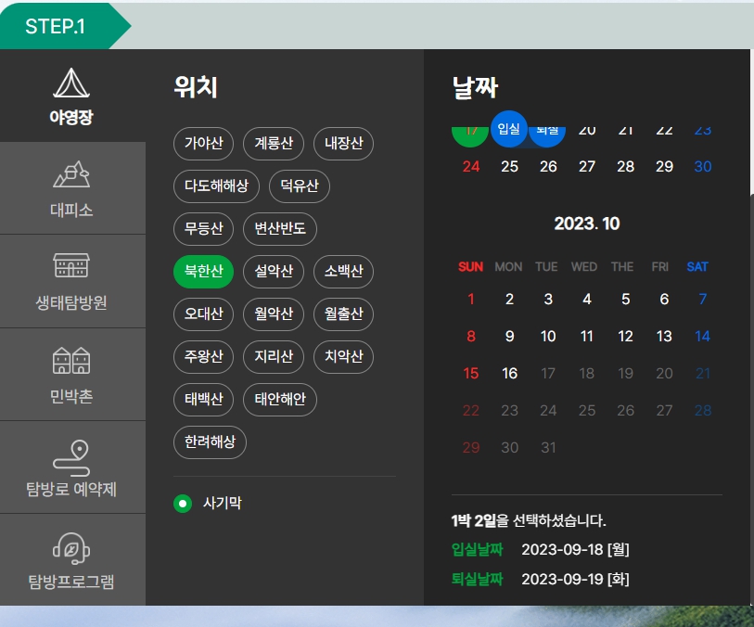Click the check-out date 2023-09-19 [화]
Viewport: 754px width, 627px height.
[x=575, y=580]
